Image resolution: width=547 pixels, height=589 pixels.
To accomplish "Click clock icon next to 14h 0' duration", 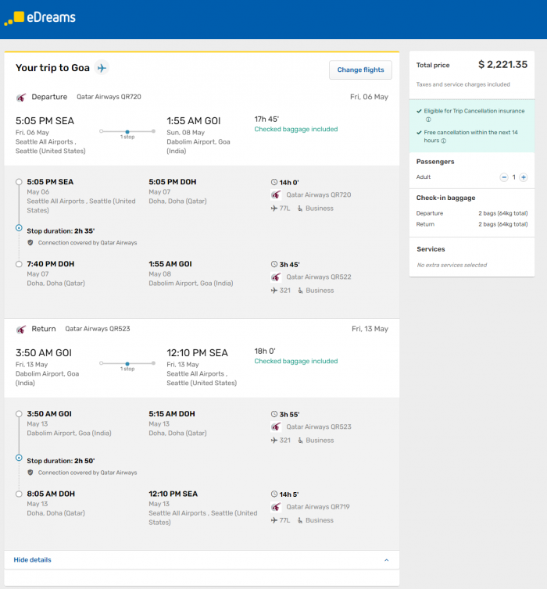I will [x=274, y=182].
